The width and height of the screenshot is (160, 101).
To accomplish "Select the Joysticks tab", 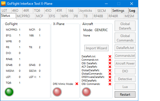I will pos(86,11).
